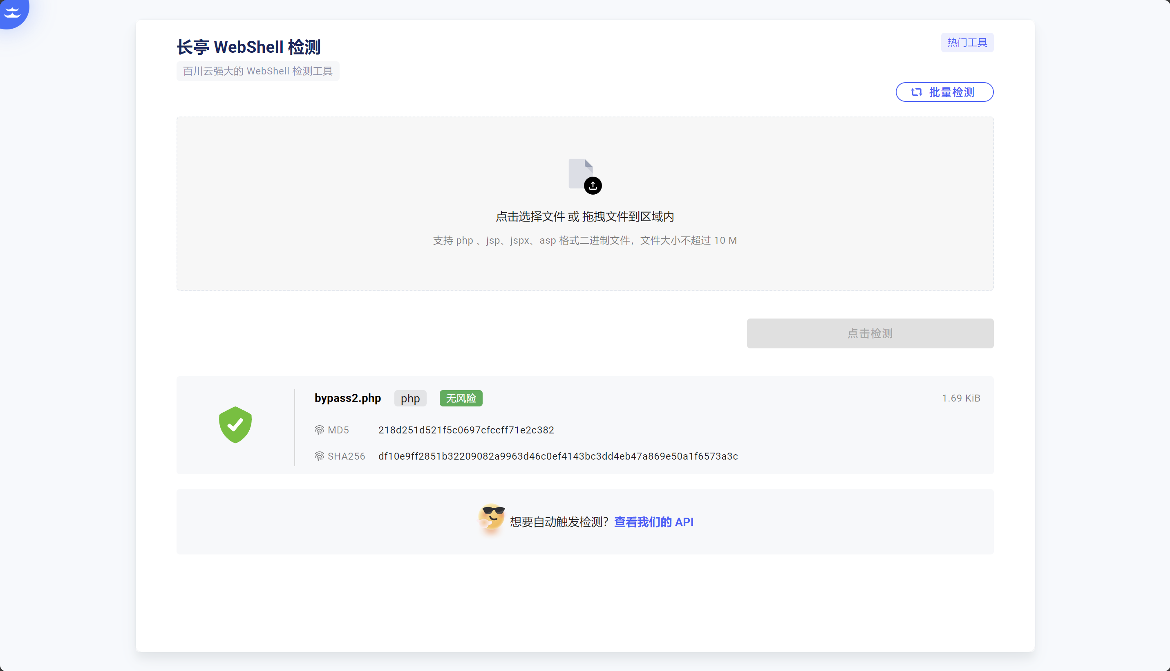Open the 查看我们的 API link
Image resolution: width=1170 pixels, height=671 pixels.
tap(653, 522)
